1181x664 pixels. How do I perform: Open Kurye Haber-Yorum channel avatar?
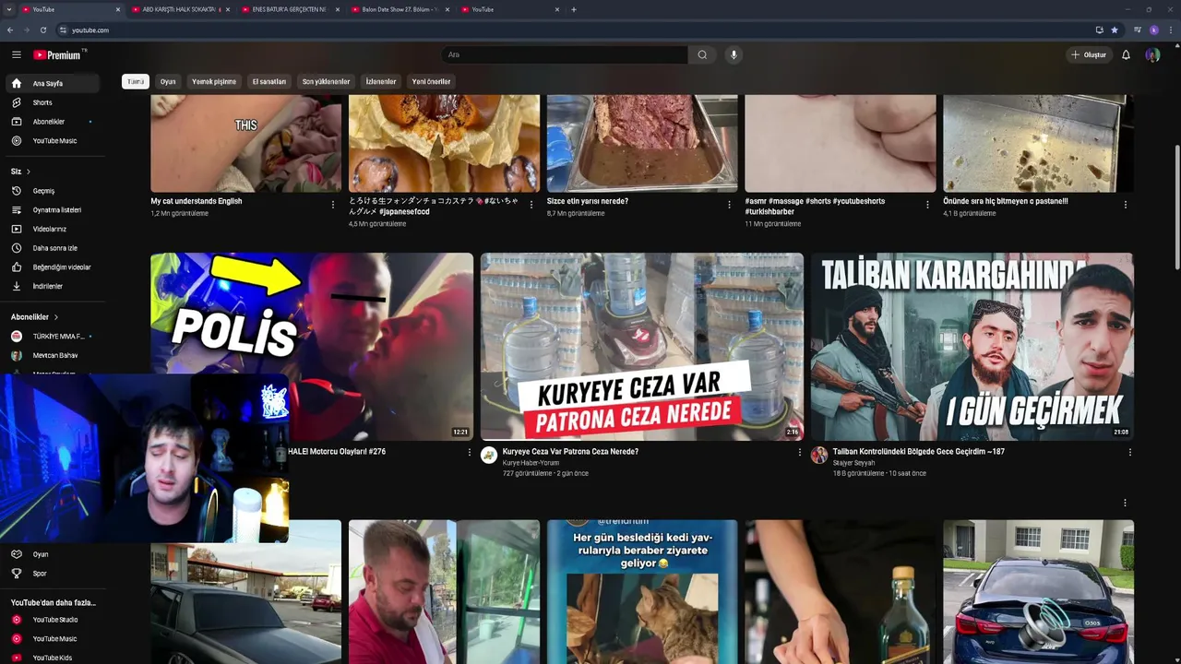pos(489,455)
